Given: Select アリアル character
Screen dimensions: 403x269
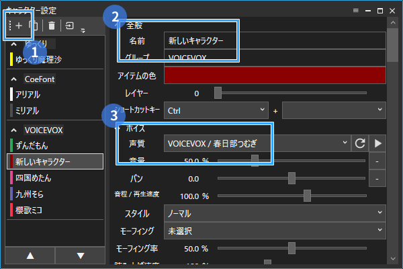Looking at the screenshot, I should point(55,94).
